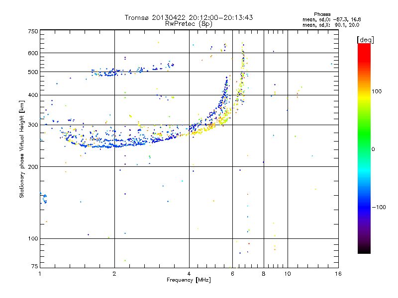Click the 750 tick on the height axis
Viewport: 398px width, 298px height.
pyautogui.click(x=33, y=31)
